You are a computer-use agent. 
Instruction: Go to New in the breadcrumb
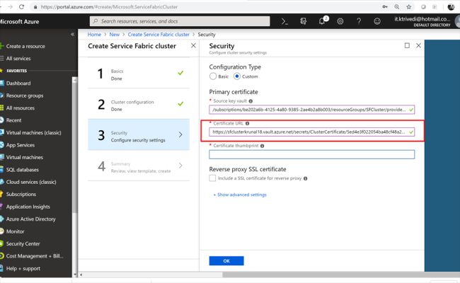click(115, 34)
